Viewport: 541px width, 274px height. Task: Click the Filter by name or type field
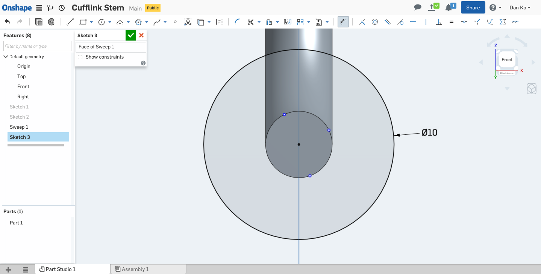tap(37, 46)
